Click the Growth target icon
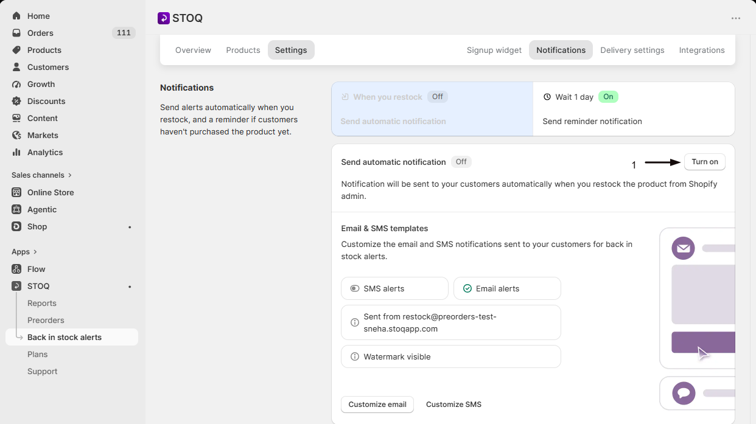756x424 pixels. click(16, 84)
